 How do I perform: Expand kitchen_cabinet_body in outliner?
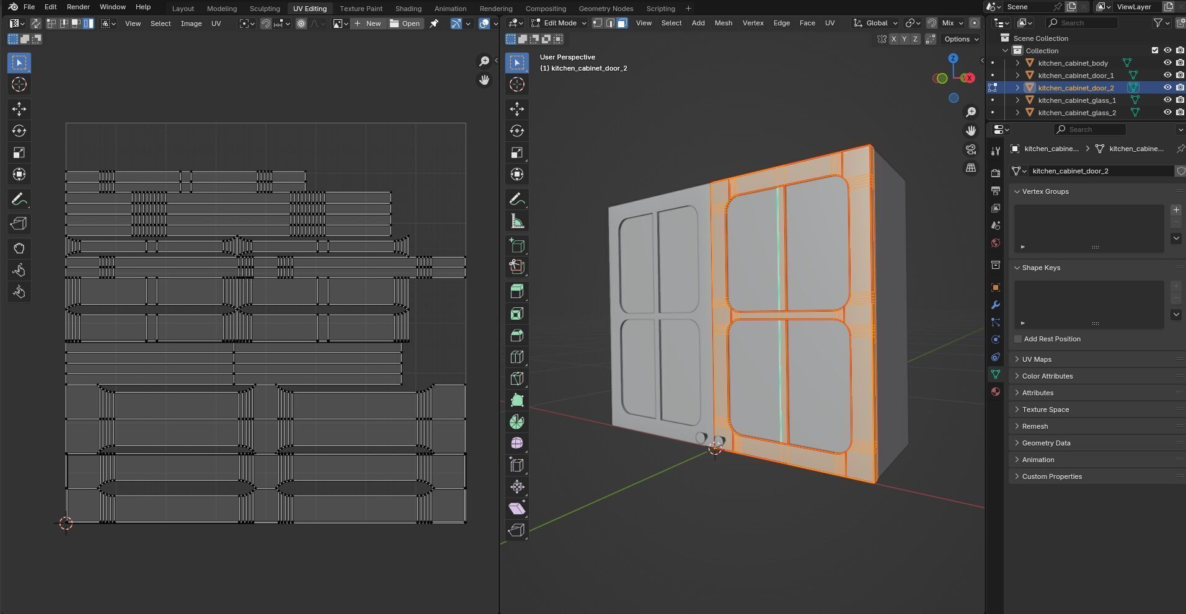[x=1017, y=63]
